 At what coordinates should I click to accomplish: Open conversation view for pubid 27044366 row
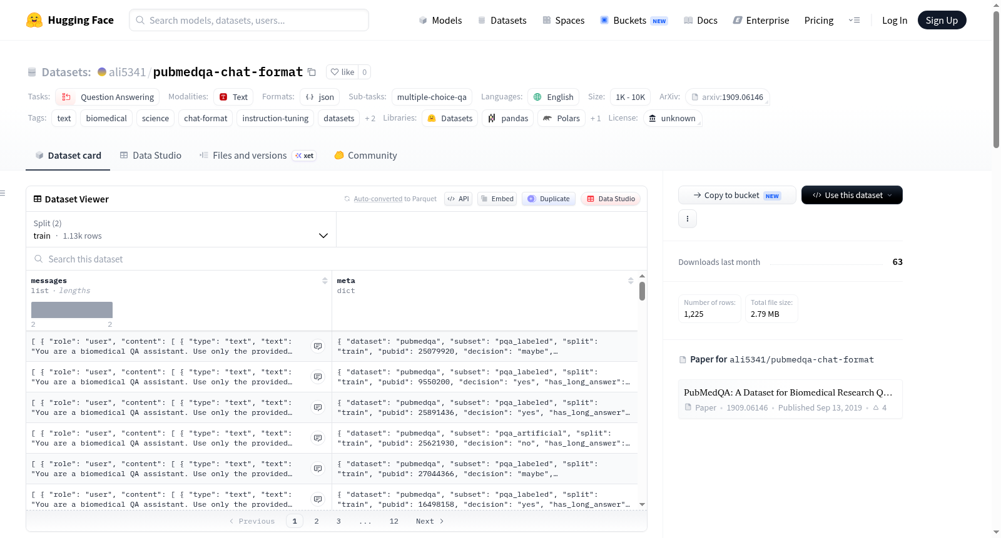tap(318, 469)
